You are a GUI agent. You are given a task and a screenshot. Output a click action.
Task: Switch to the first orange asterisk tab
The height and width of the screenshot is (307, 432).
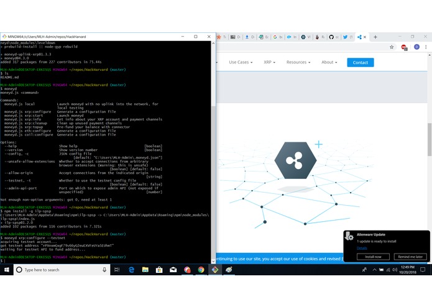coord(221,37)
